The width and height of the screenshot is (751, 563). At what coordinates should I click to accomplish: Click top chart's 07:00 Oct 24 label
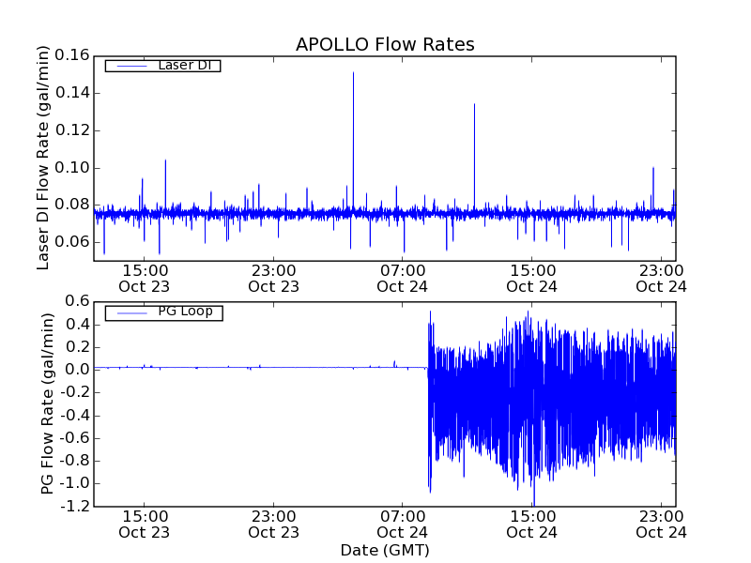(403, 279)
